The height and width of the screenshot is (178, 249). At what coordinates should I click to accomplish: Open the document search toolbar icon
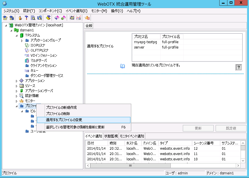tap(33, 17)
